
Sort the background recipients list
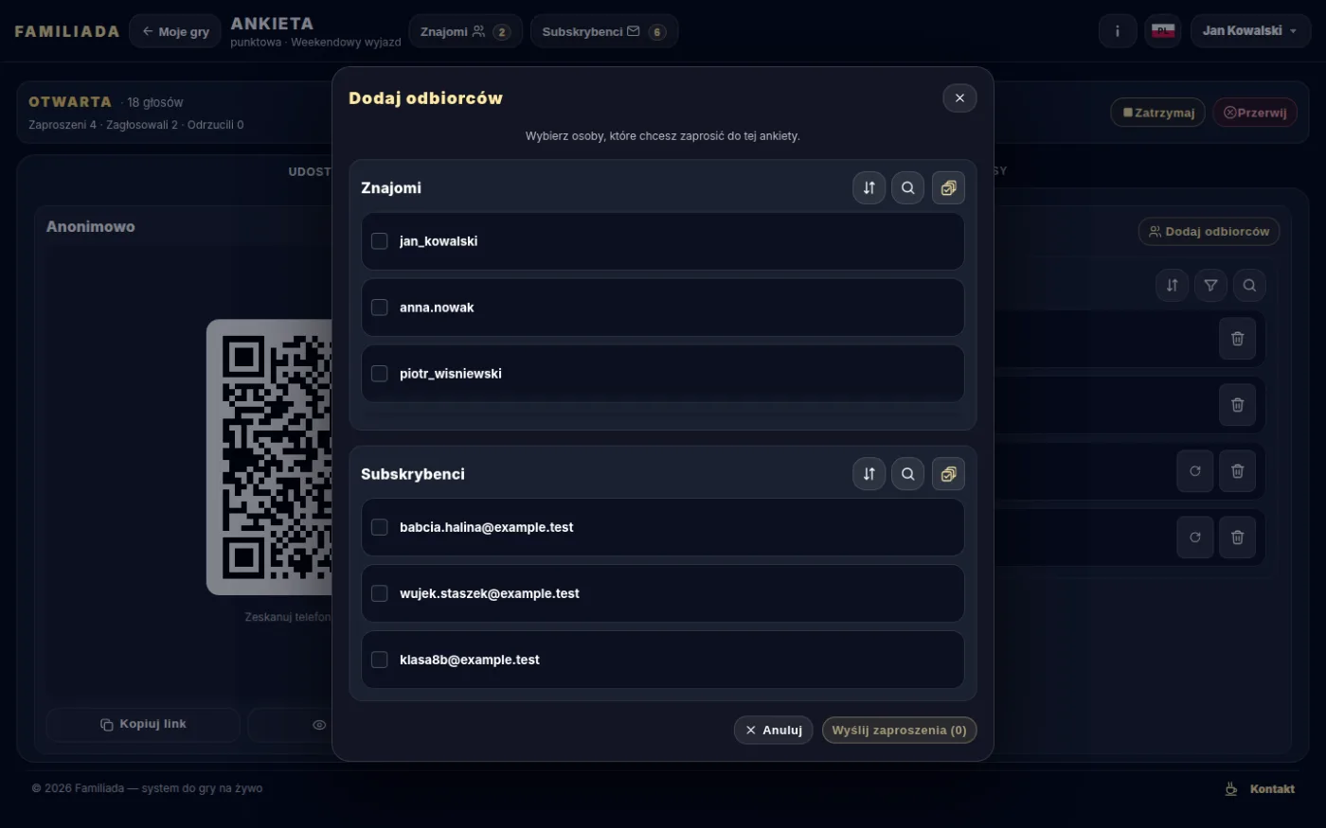point(1172,285)
